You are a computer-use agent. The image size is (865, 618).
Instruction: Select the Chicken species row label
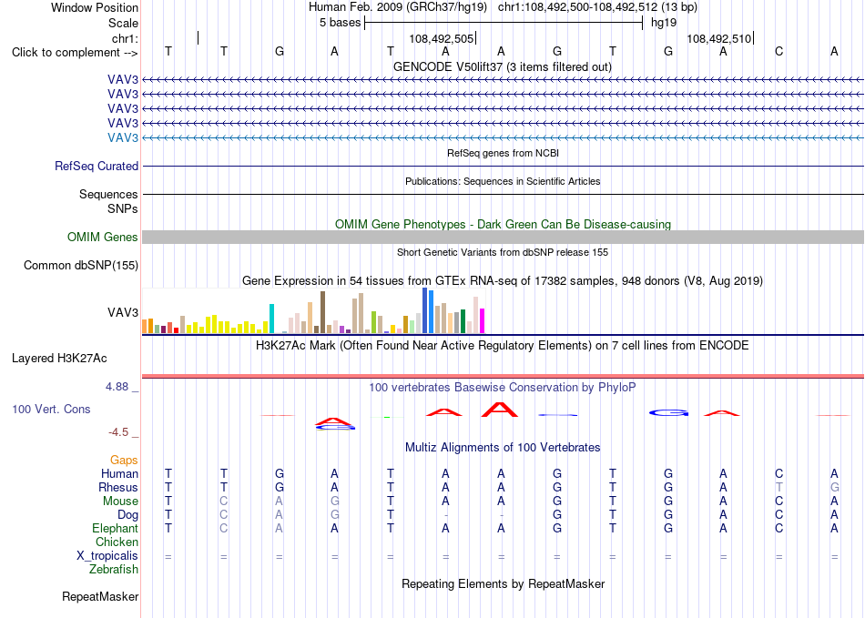[x=117, y=542]
